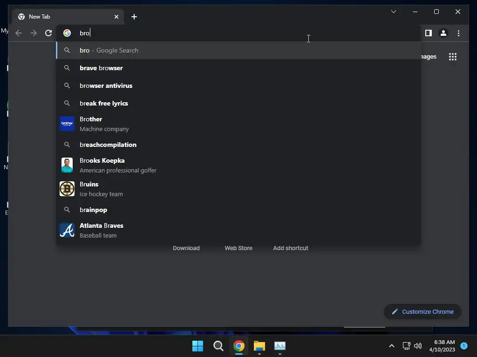Close the New Tab tab
This screenshot has width=477, height=357.
(116, 17)
